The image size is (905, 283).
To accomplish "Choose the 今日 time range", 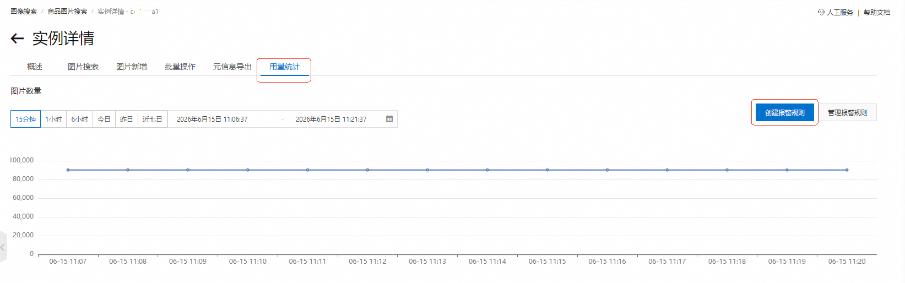I will pyautogui.click(x=104, y=119).
